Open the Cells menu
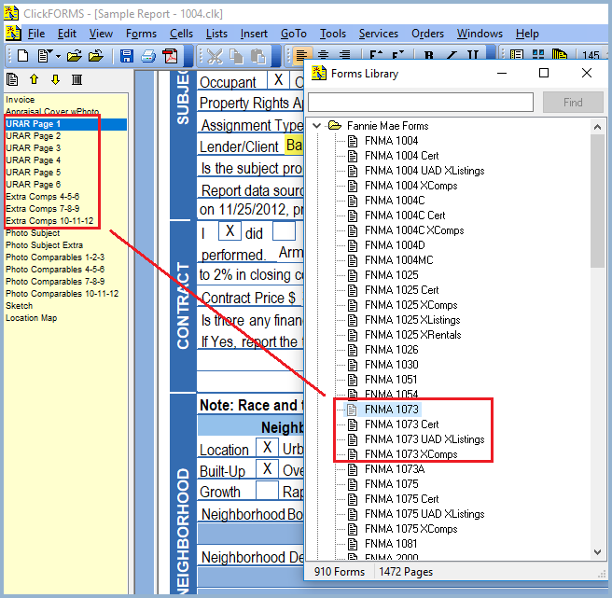 (x=181, y=34)
